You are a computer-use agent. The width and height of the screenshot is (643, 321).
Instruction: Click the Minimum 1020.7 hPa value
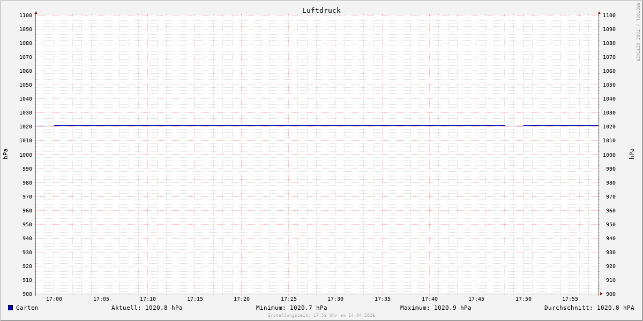291,308
